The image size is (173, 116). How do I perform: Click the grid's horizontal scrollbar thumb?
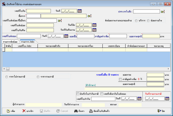click(x=8, y=69)
